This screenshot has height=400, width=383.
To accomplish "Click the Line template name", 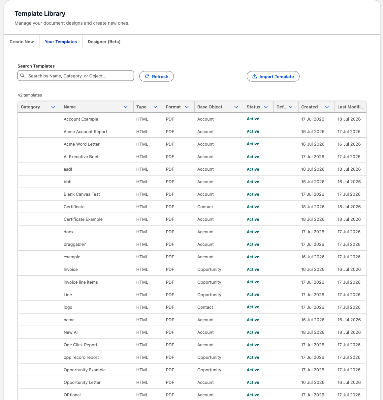I will point(68,295).
